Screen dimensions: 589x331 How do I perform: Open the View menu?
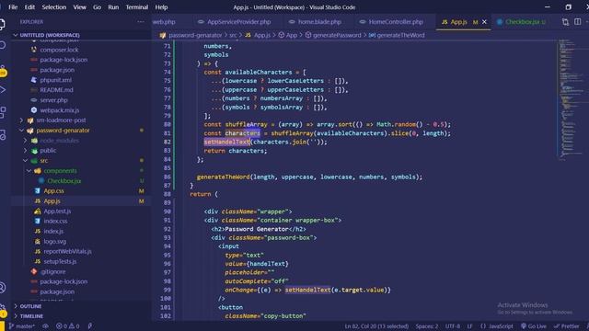(x=79, y=7)
